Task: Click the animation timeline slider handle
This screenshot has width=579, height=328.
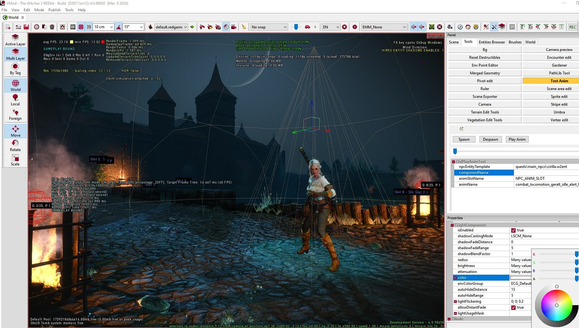Action: click(455, 151)
